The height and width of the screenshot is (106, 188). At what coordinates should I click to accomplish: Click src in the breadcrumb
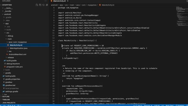click(x=66, y=5)
